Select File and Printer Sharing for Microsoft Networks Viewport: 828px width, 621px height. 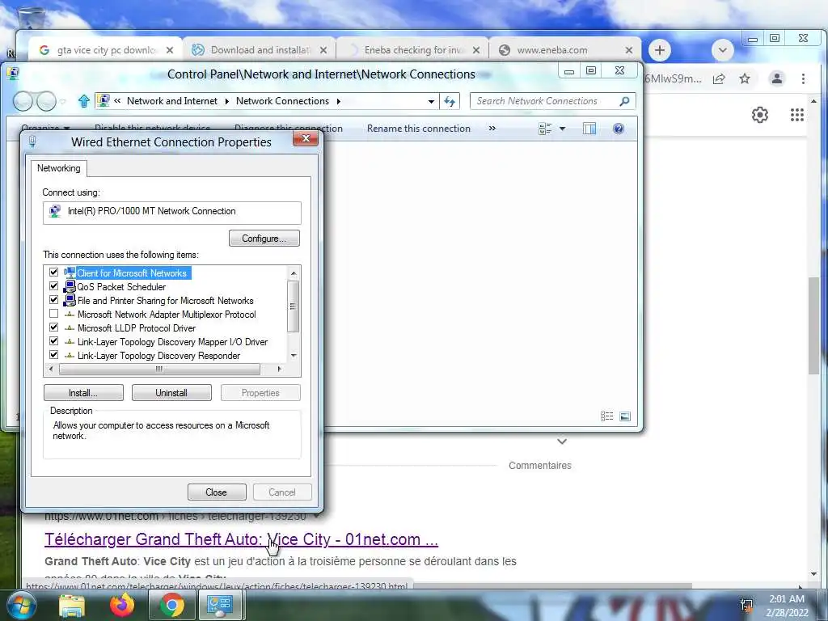(165, 301)
